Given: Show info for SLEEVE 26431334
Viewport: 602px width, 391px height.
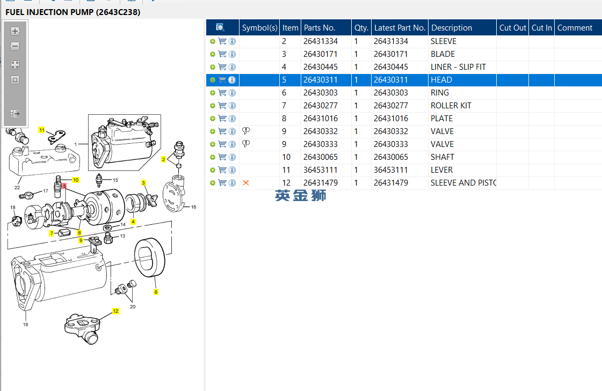Looking at the screenshot, I should point(232,41).
